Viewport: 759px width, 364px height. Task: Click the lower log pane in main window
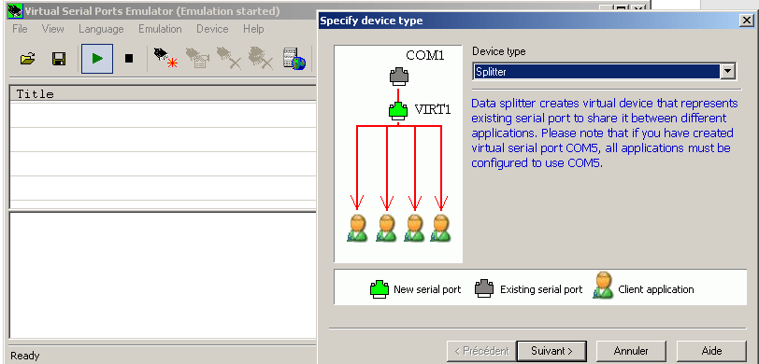163,274
